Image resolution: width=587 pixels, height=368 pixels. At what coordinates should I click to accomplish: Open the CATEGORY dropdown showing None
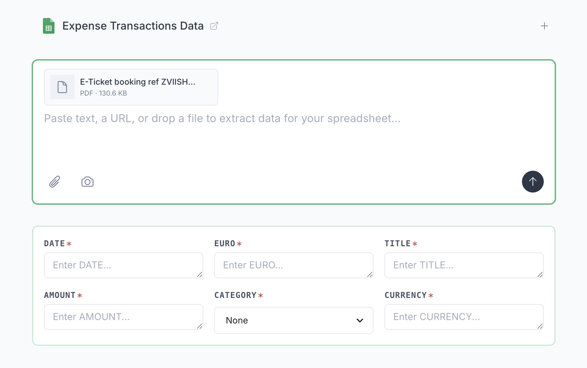[x=293, y=320]
